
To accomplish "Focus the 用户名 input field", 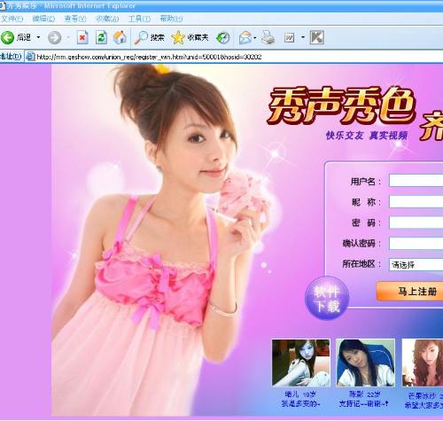I will coord(416,181).
